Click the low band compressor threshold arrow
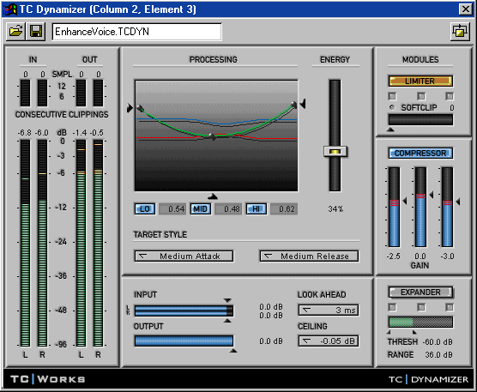The height and width of the screenshot is (392, 477). 405,201
